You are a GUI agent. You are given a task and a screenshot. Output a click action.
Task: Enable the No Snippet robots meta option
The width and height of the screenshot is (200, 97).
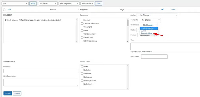click(82, 84)
